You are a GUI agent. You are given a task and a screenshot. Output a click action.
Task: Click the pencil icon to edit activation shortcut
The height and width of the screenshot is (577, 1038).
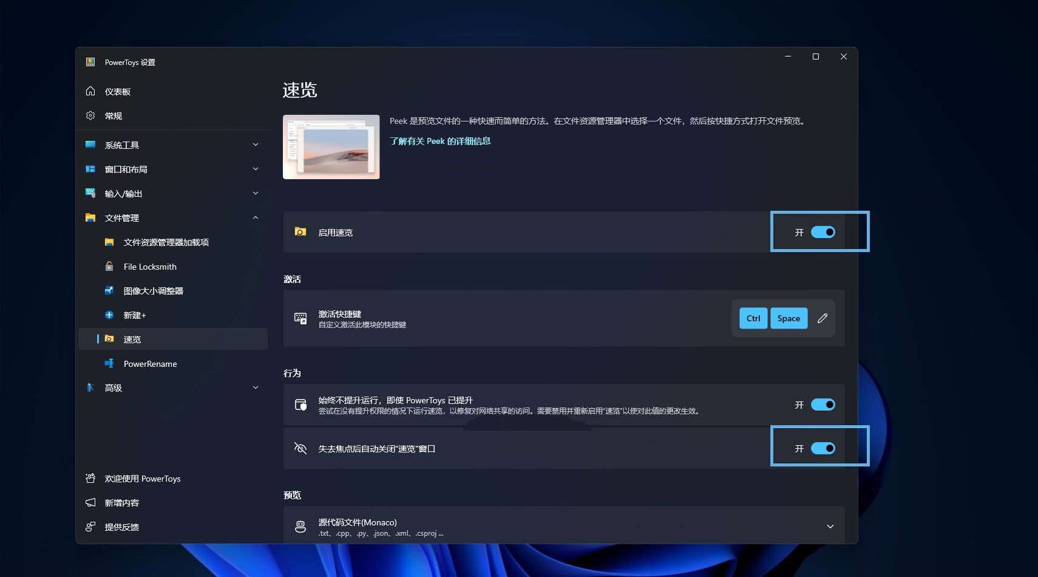(x=823, y=318)
